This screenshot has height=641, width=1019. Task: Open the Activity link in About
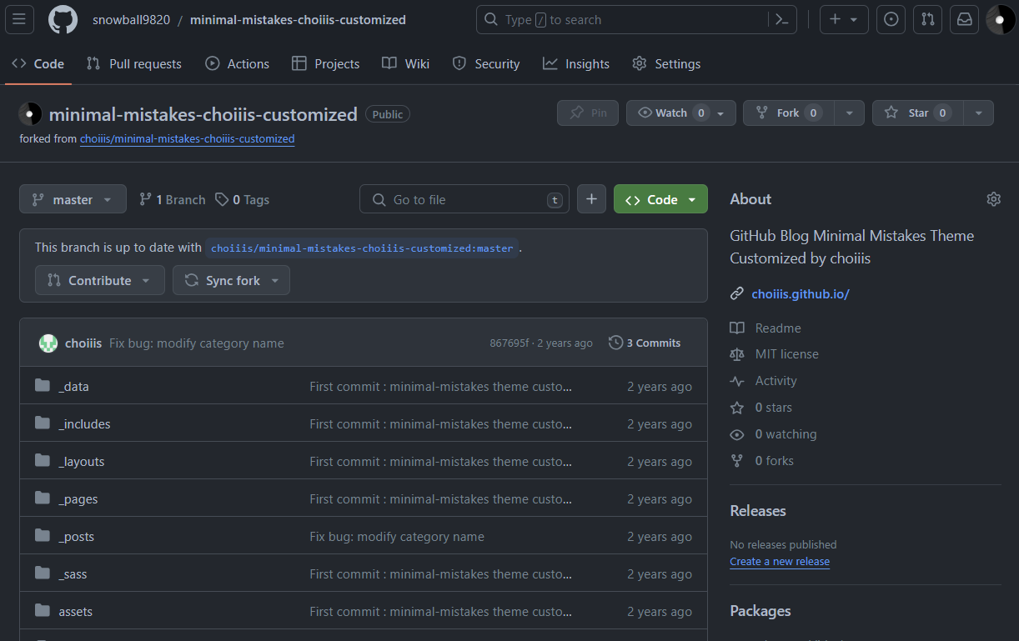click(x=764, y=381)
